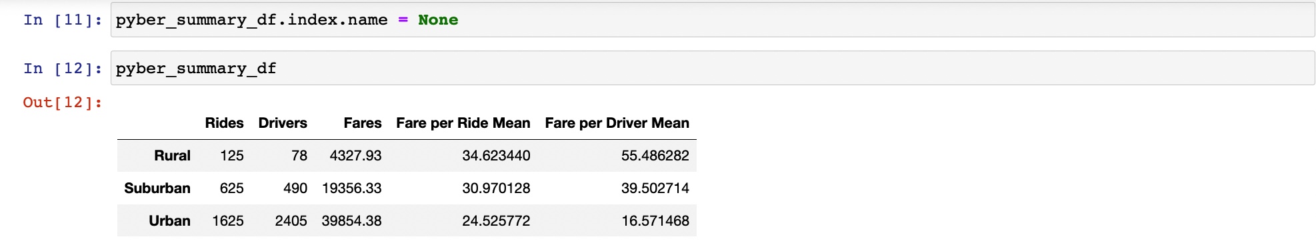Click the Drivers column header
The height and width of the screenshot is (249, 1316).
[283, 123]
